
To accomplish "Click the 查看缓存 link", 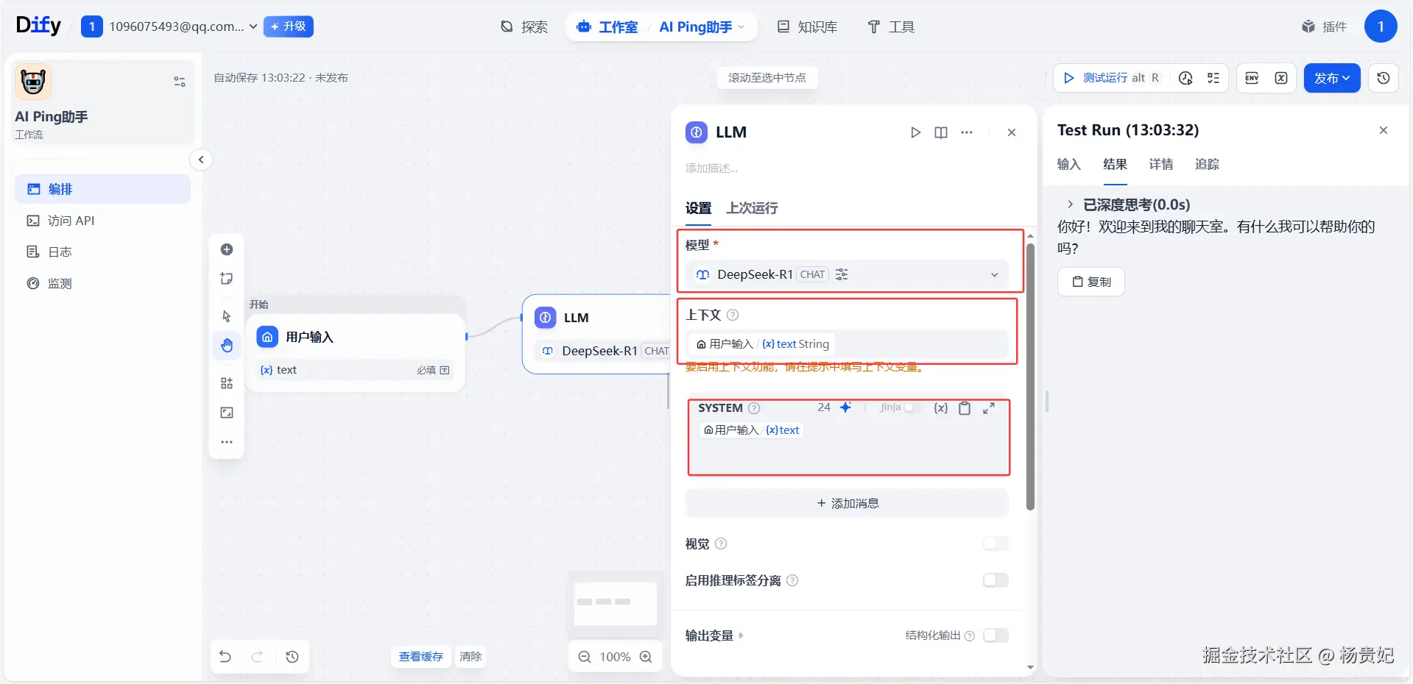I will tap(421, 657).
